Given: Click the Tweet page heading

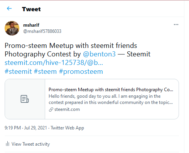Looking at the screenshot, I should (31, 9).
